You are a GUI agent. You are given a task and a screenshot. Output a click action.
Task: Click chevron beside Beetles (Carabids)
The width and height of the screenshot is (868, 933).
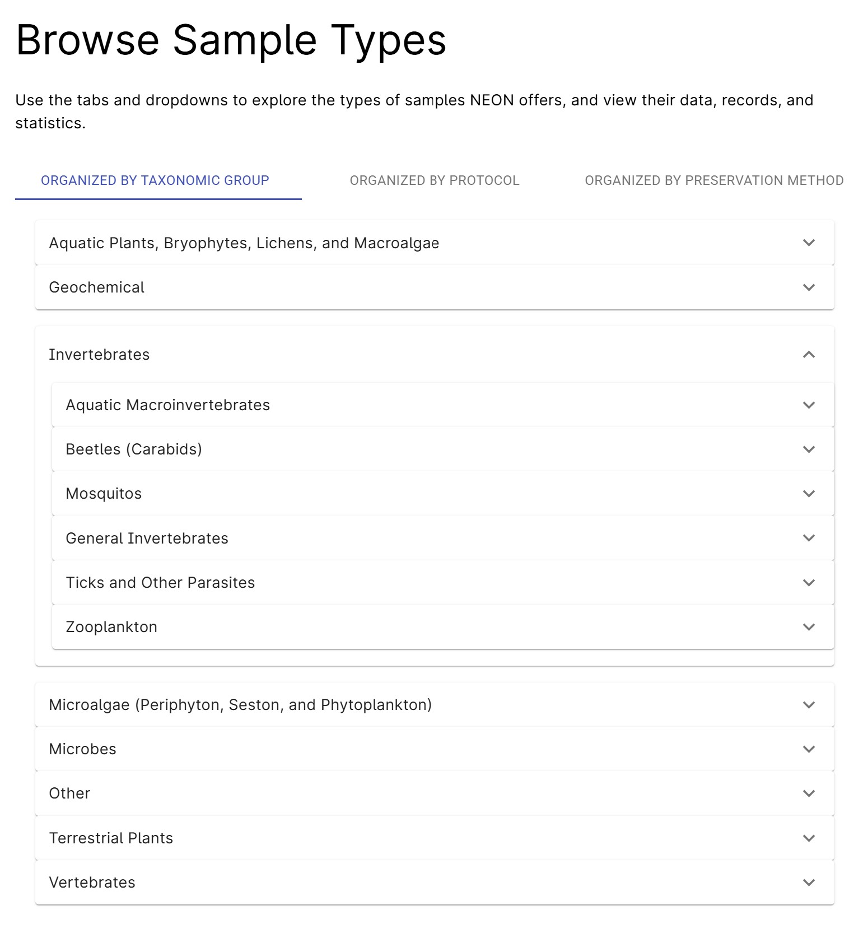pos(809,449)
